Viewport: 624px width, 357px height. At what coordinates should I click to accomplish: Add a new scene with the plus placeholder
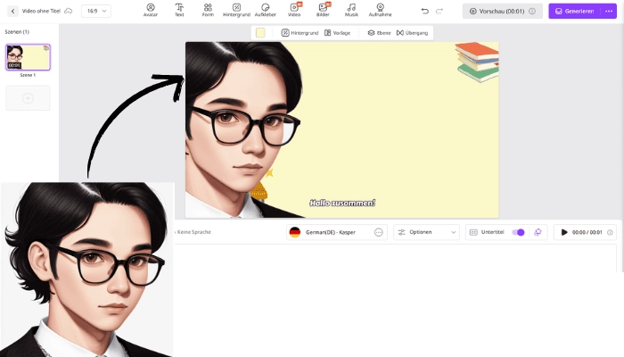(x=28, y=98)
